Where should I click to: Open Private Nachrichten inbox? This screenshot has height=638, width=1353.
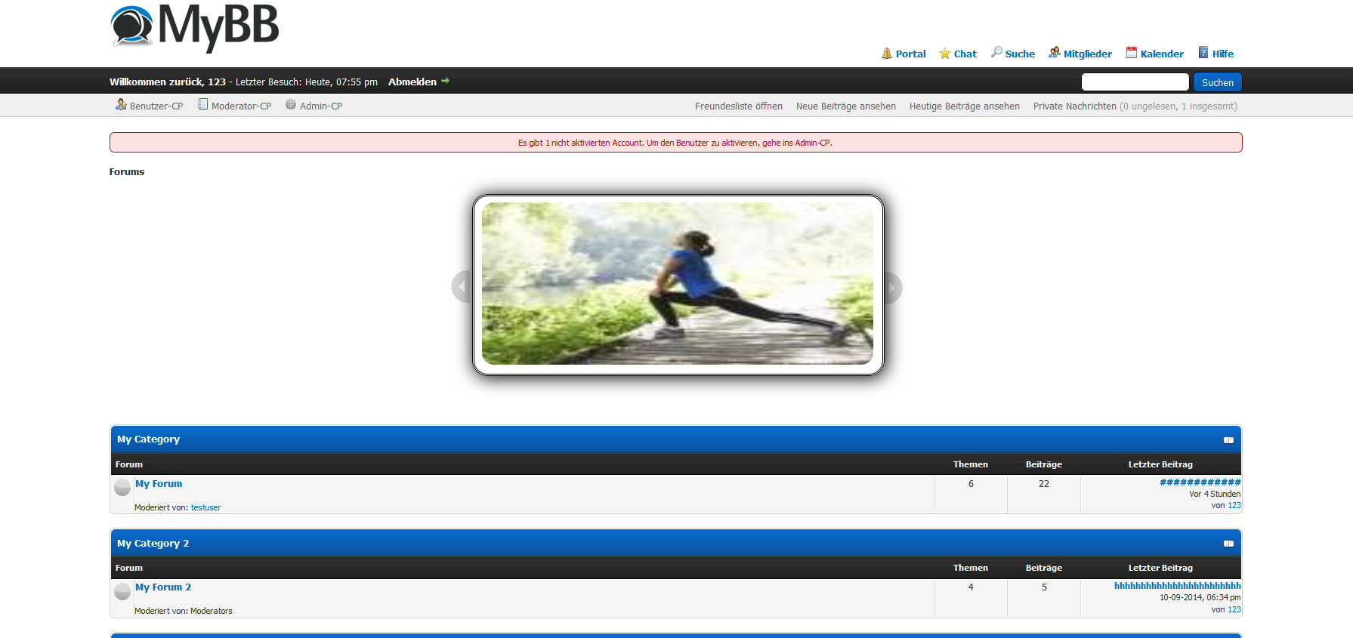(x=1074, y=106)
